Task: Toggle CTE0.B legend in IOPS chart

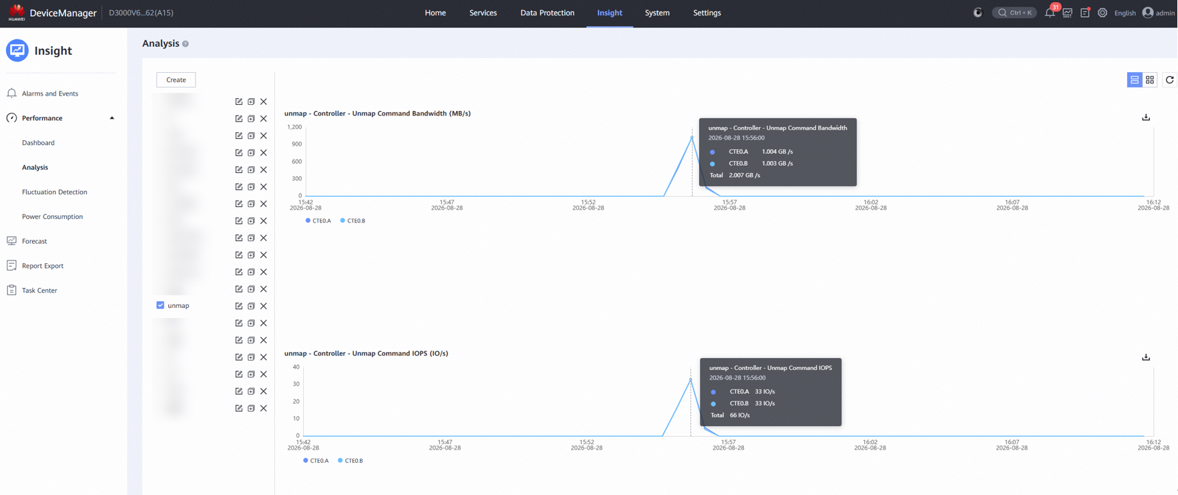Action: pyautogui.click(x=351, y=460)
